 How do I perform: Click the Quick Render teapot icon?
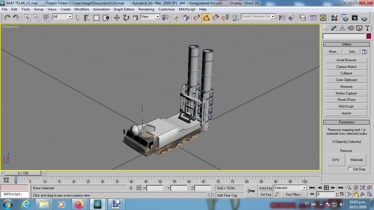364,18
